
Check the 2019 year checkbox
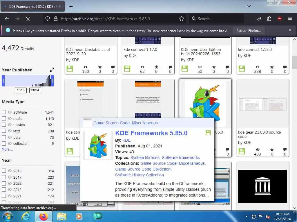click(x=4, y=171)
